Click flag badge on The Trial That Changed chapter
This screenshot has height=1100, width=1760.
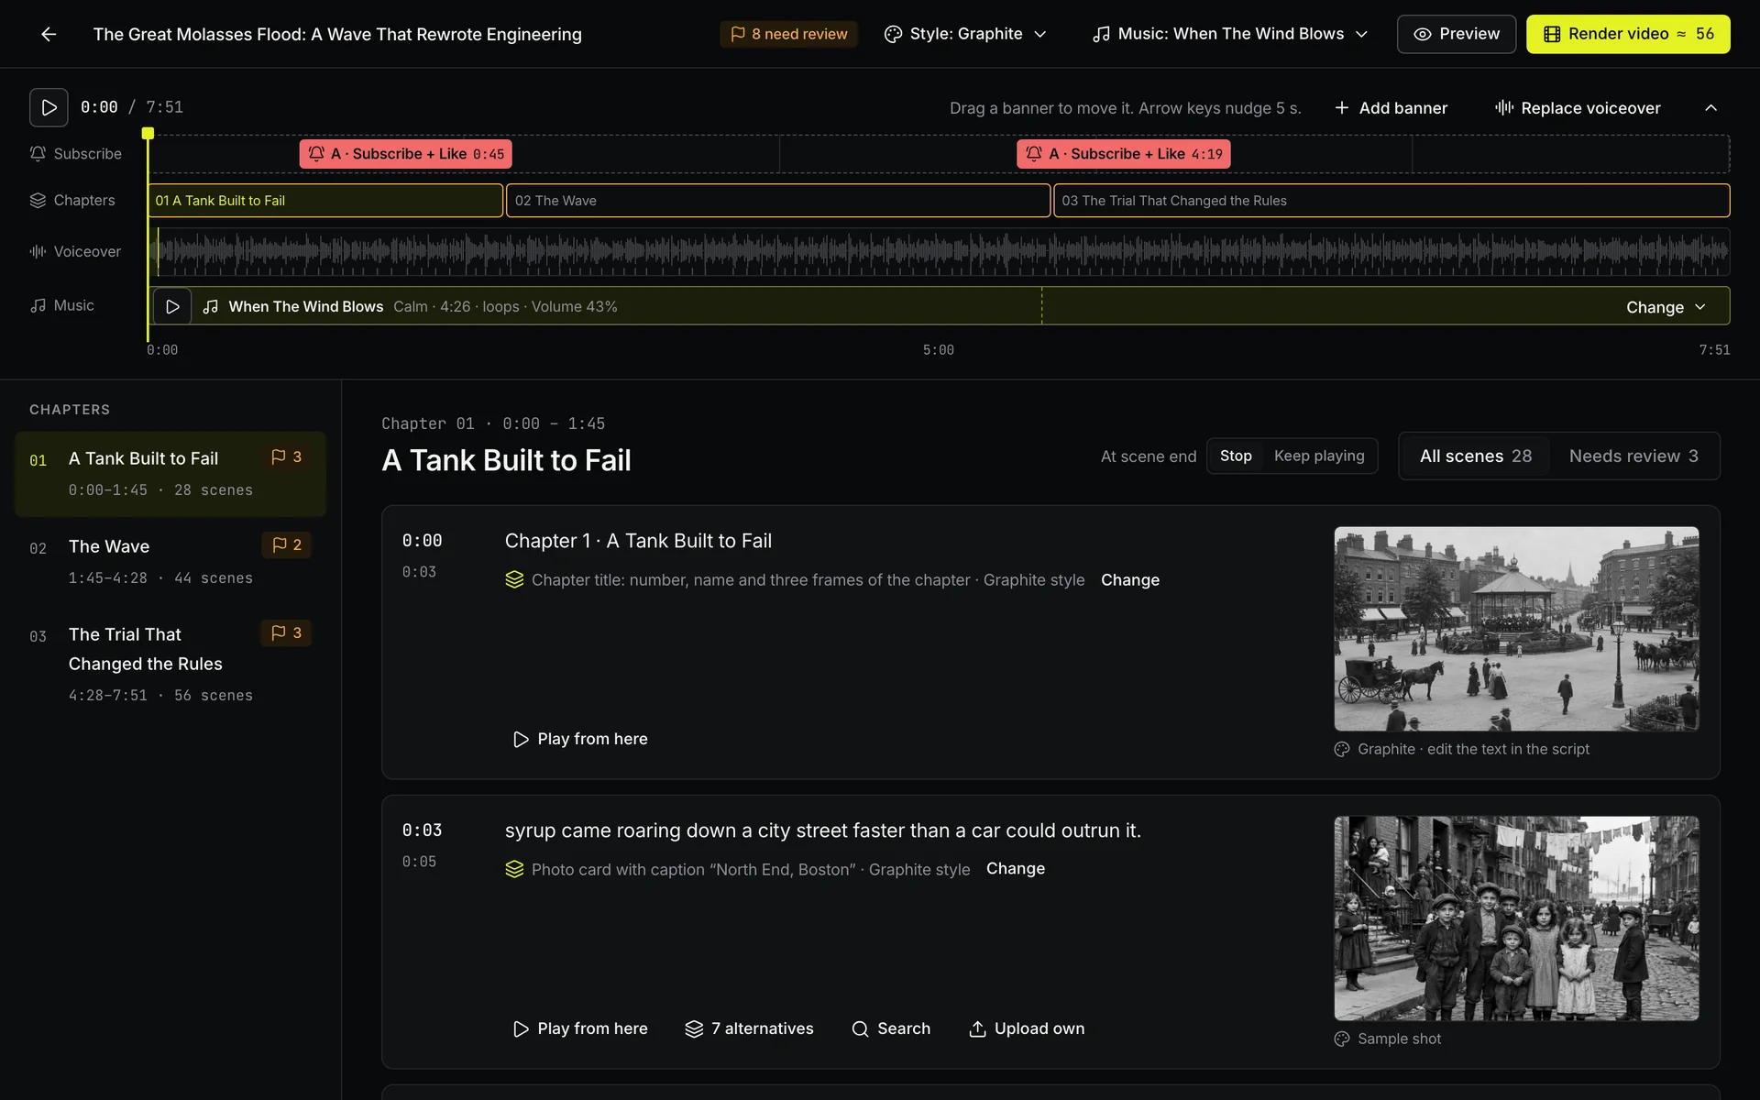(x=287, y=632)
